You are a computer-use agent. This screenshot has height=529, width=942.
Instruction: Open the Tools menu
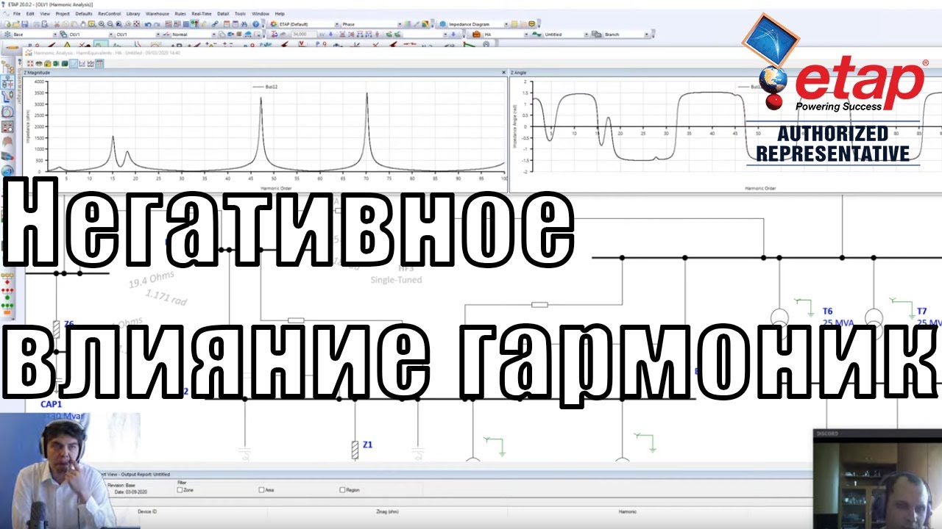click(x=240, y=13)
